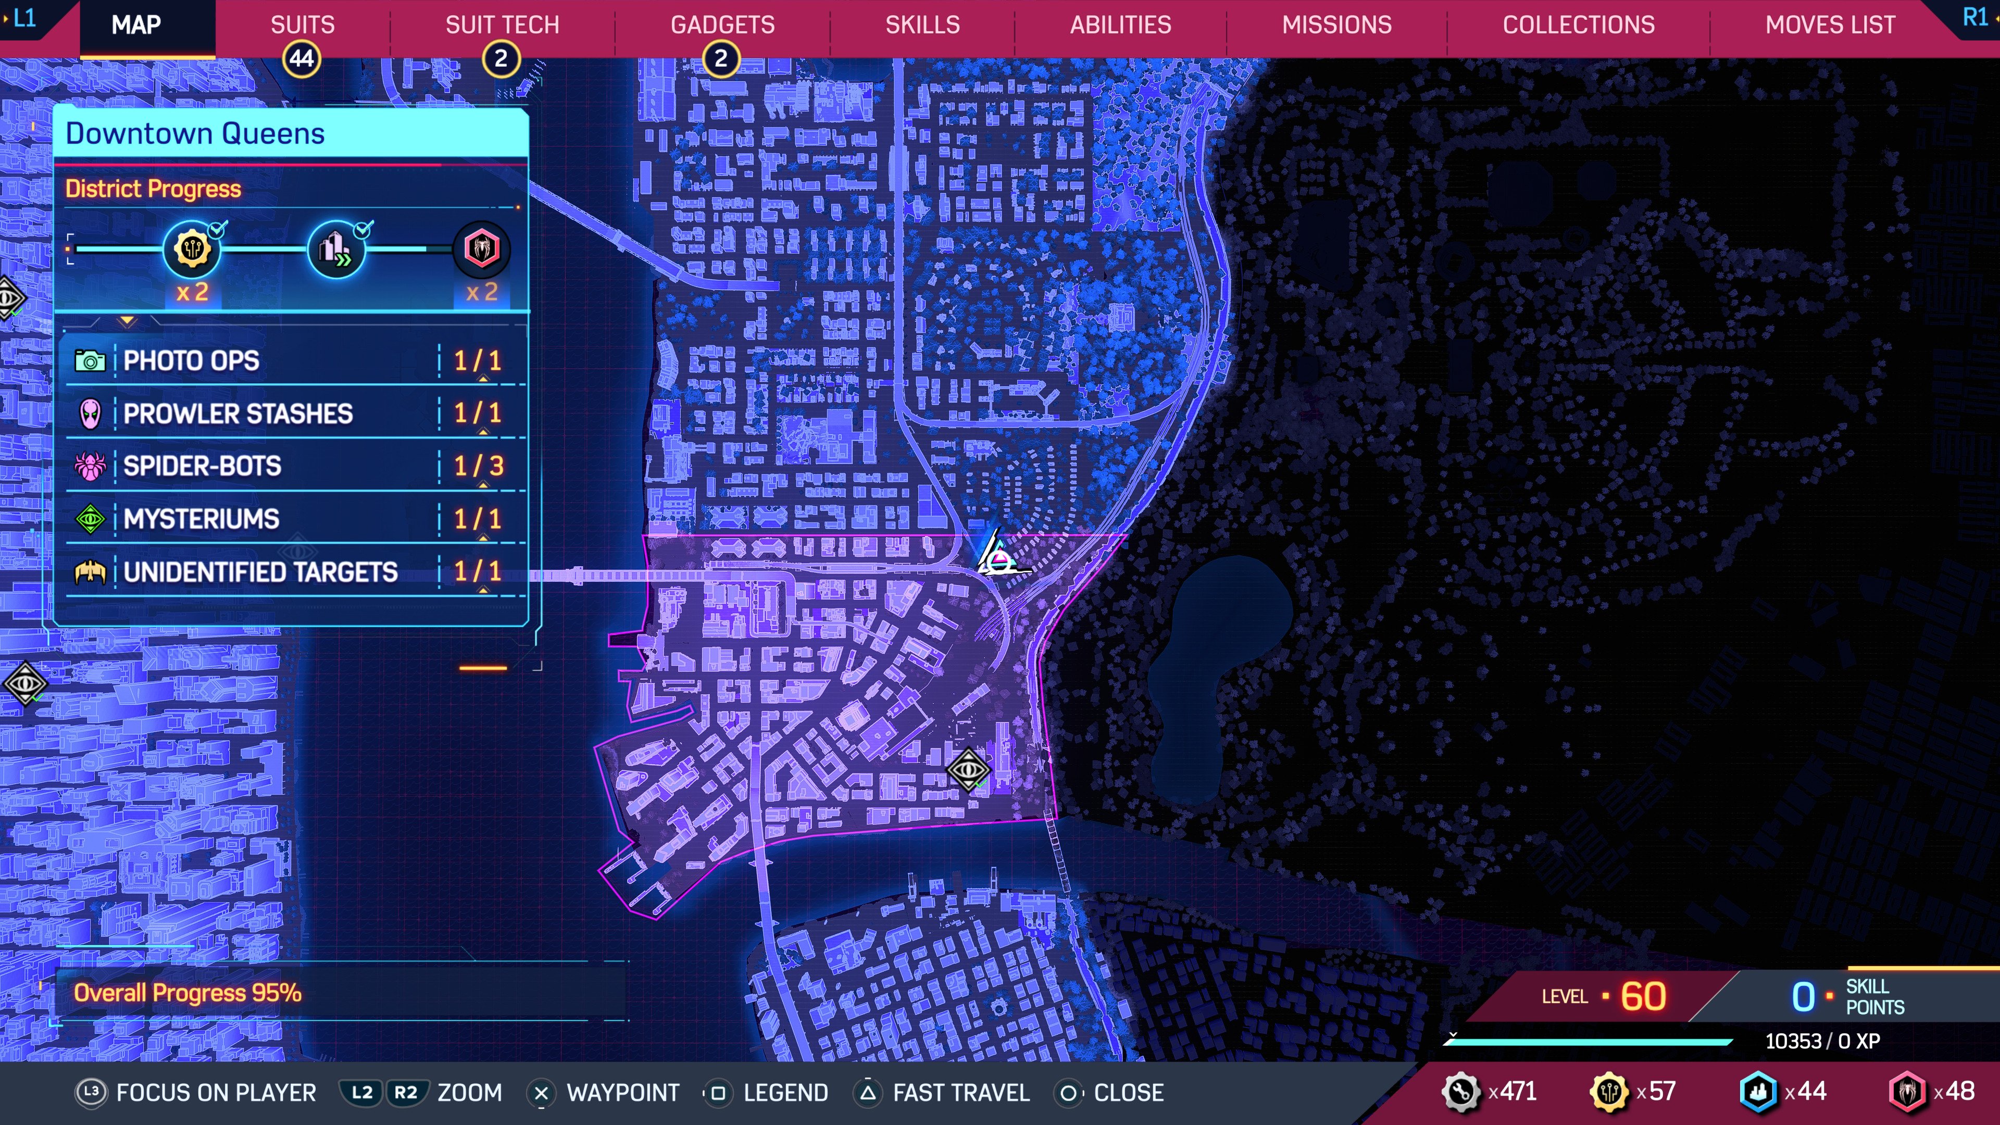The height and width of the screenshot is (1125, 2000).
Task: Click the Unidentified Targets wings icon
Action: (90, 572)
